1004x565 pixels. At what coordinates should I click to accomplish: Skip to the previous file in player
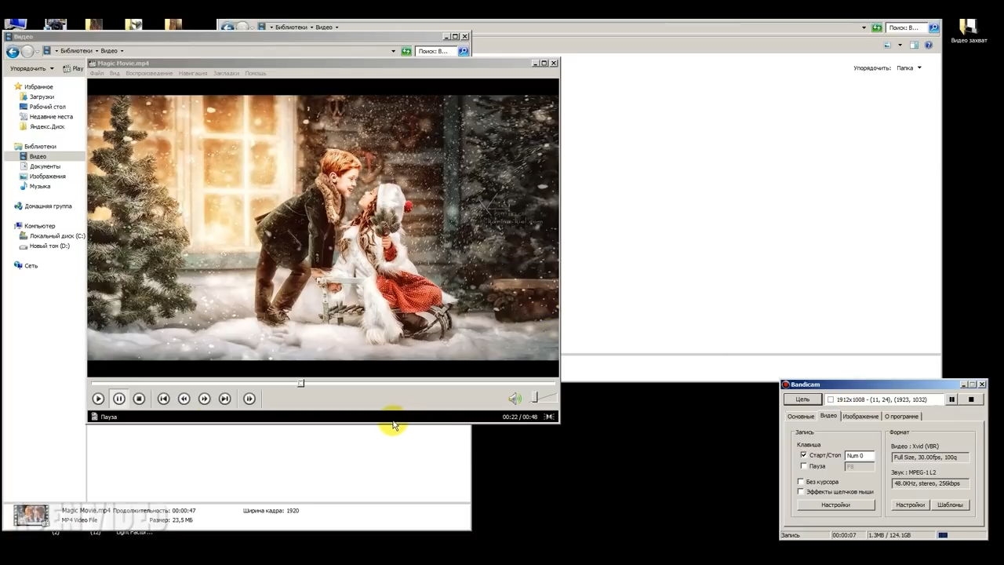pos(163,399)
